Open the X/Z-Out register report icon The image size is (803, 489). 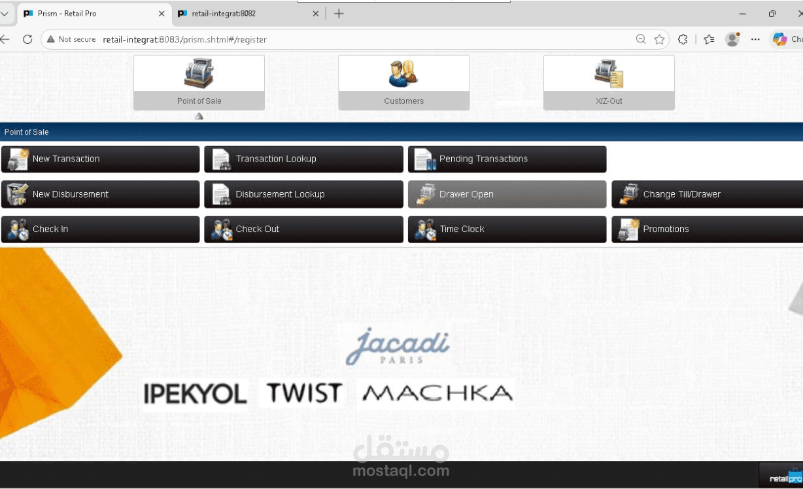coord(609,73)
